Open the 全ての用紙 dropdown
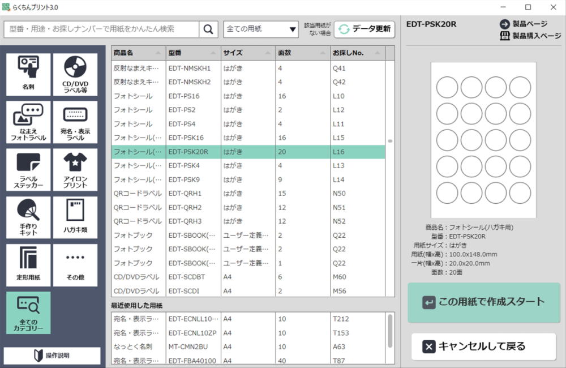Viewport: 566px width, 368px height. tap(261, 29)
